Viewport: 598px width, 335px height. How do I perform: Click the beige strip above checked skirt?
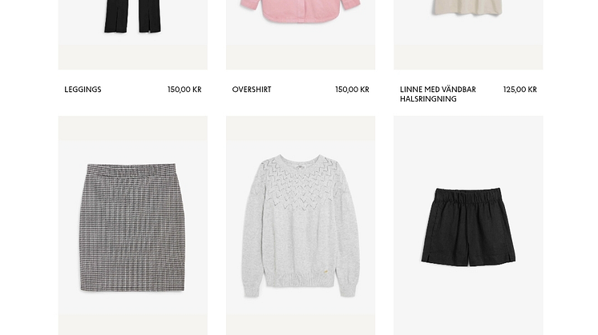(x=133, y=129)
